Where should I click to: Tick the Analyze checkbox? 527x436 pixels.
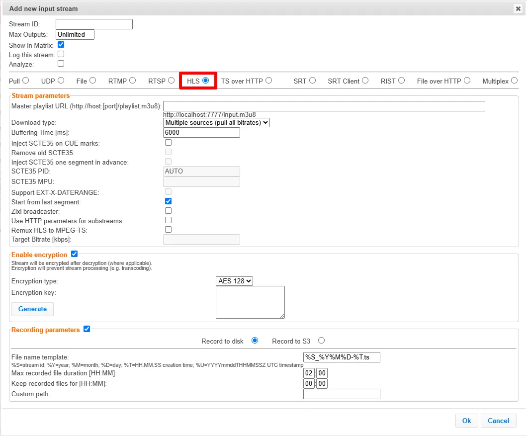coord(61,64)
